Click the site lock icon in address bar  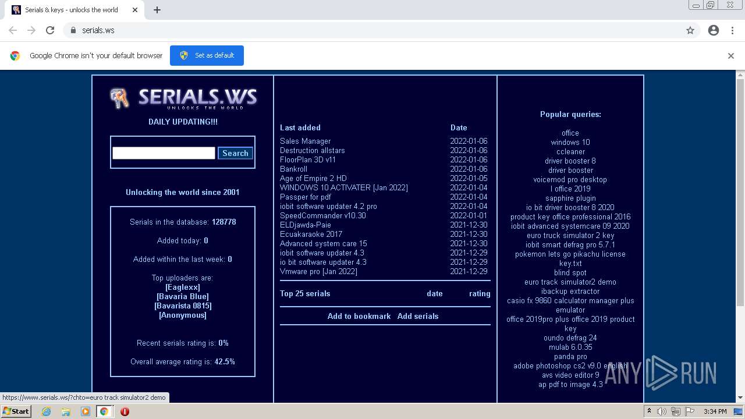pyautogui.click(x=73, y=30)
